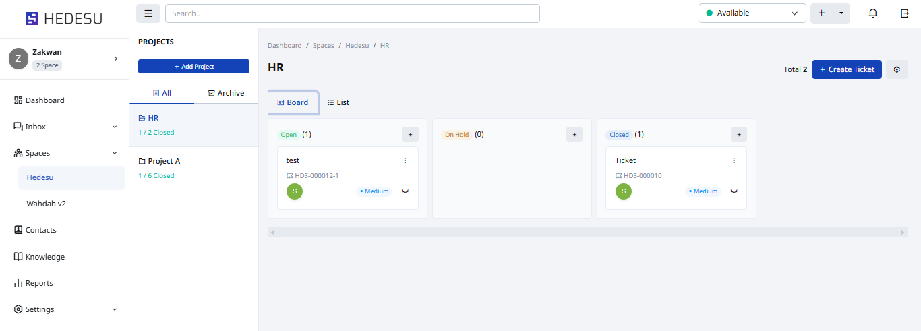Open the notifications bell
The image size is (921, 331).
(x=873, y=13)
